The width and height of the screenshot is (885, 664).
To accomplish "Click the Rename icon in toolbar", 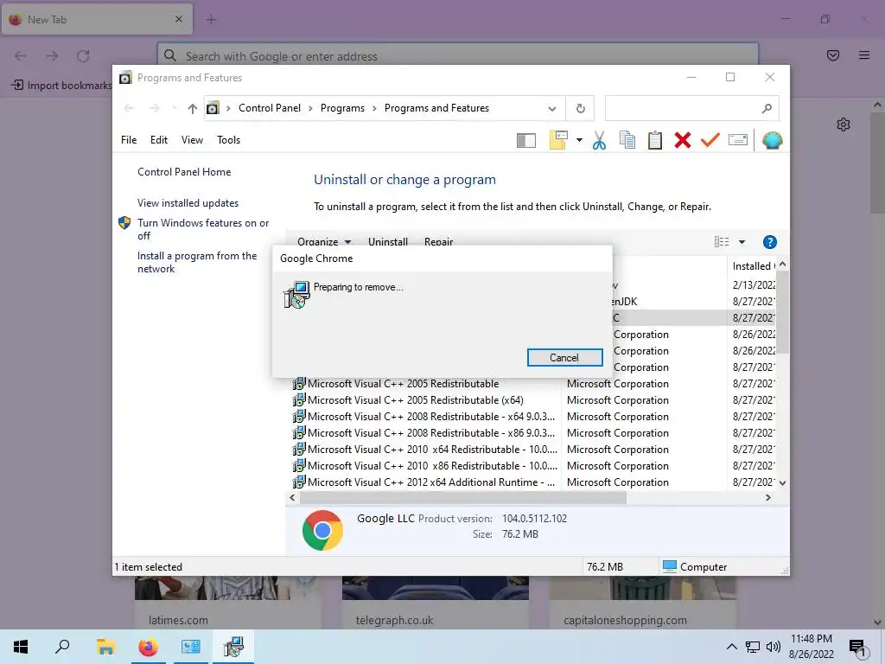I will coord(738,139).
